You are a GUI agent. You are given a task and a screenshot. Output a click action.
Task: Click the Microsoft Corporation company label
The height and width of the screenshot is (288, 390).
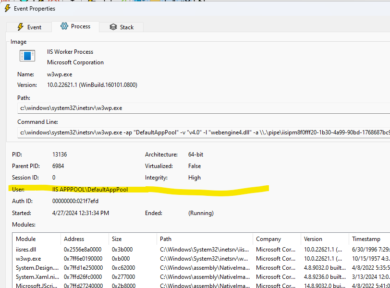[x=75, y=62]
